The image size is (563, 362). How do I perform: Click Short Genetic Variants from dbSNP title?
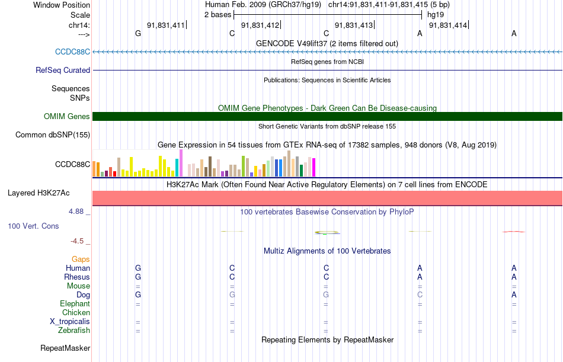[327, 126]
